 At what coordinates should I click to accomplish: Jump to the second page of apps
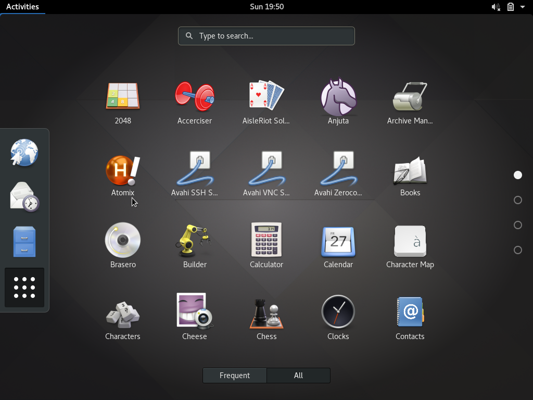click(x=518, y=200)
